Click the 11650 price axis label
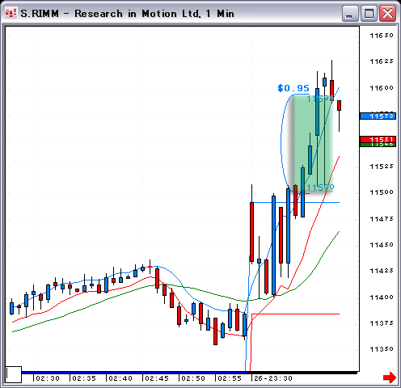The width and height of the screenshot is (401, 388). coord(382,36)
